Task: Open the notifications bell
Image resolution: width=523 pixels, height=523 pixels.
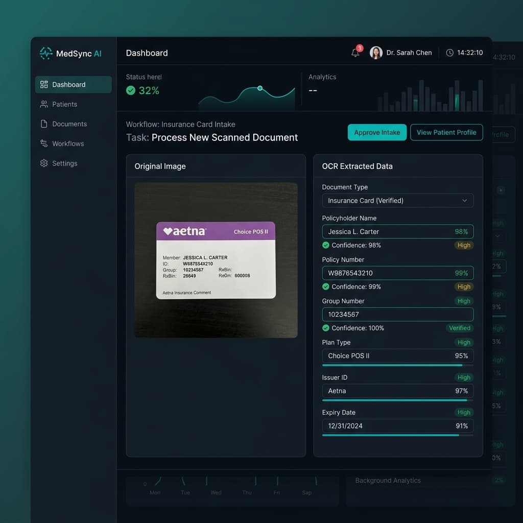Action: (x=355, y=53)
